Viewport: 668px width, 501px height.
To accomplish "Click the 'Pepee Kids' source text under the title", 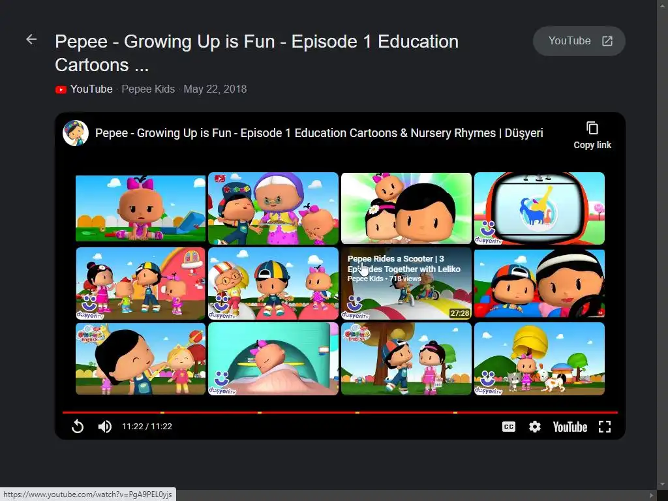I will [x=148, y=89].
